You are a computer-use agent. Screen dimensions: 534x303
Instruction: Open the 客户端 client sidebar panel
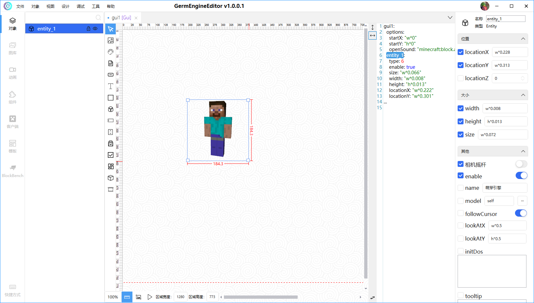coord(12,122)
